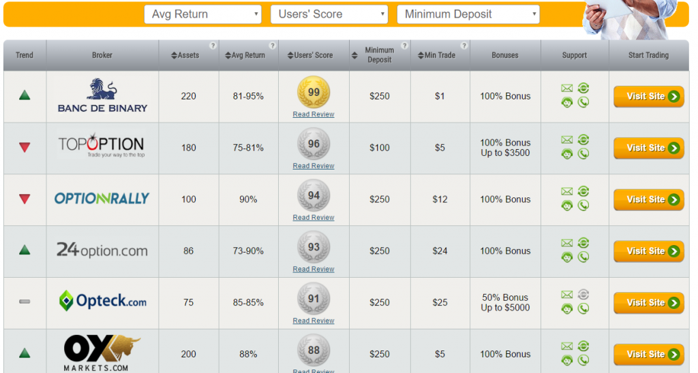Image resolution: width=698 pixels, height=373 pixels.
Task: Click phone support icon for Opteck.com
Action: [583, 308]
